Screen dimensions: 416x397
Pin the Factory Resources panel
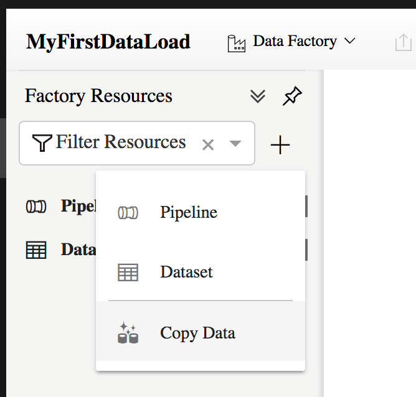tap(292, 96)
